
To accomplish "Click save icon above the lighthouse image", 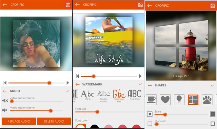I will 212,6.
